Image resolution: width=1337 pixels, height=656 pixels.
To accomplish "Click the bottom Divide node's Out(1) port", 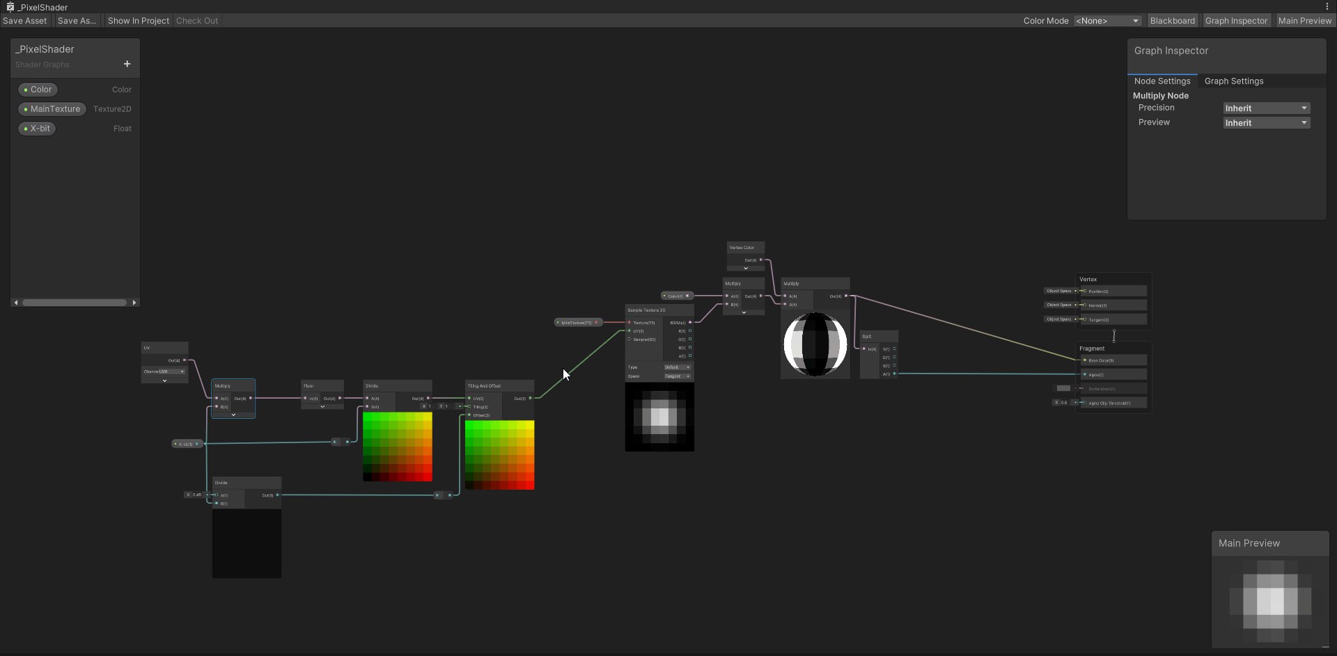I will tap(277, 495).
